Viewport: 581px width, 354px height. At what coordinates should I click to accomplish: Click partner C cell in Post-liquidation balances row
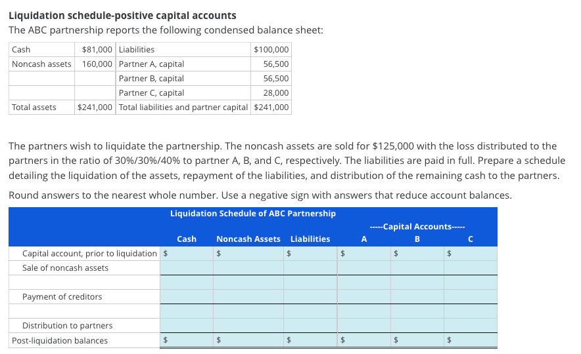click(471, 340)
